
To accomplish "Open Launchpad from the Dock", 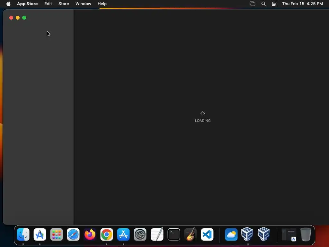I will (57, 234).
